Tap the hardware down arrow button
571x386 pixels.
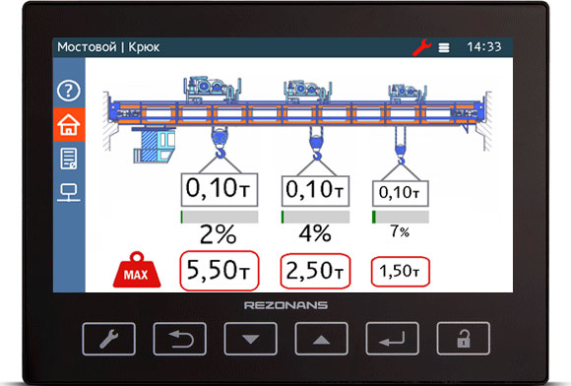click(x=250, y=339)
